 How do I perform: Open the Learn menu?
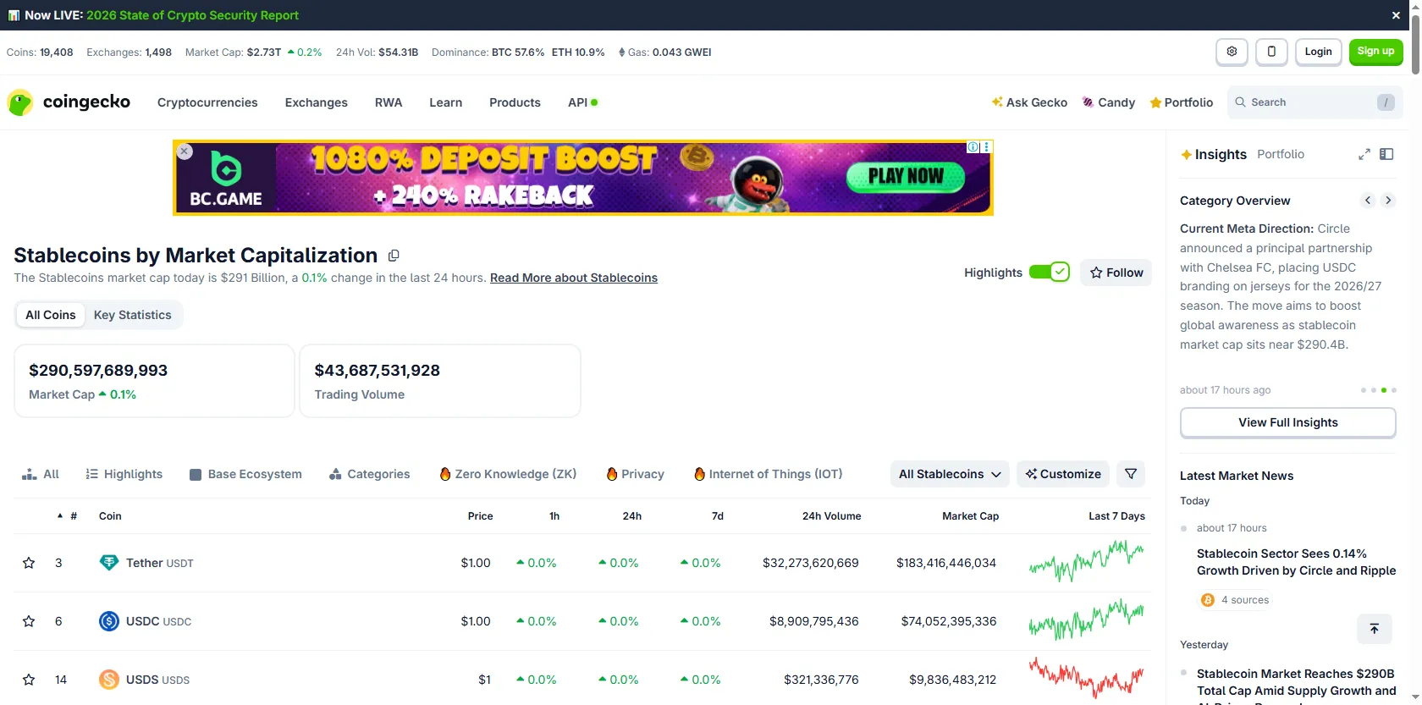pos(445,102)
